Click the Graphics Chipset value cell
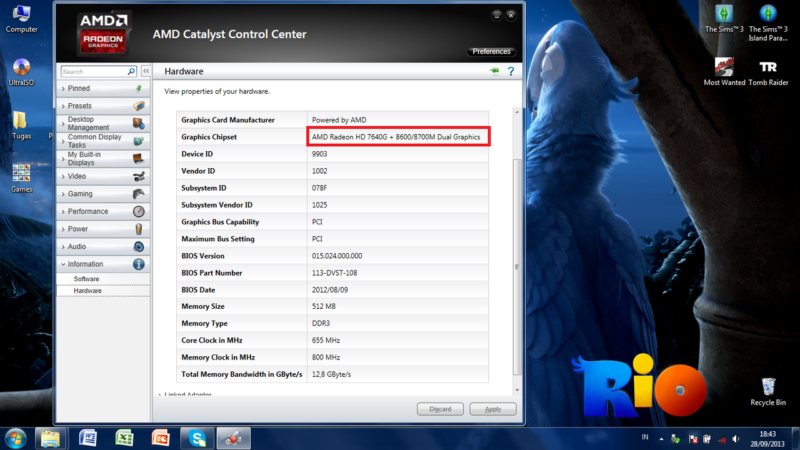800x450 pixels. click(x=398, y=137)
